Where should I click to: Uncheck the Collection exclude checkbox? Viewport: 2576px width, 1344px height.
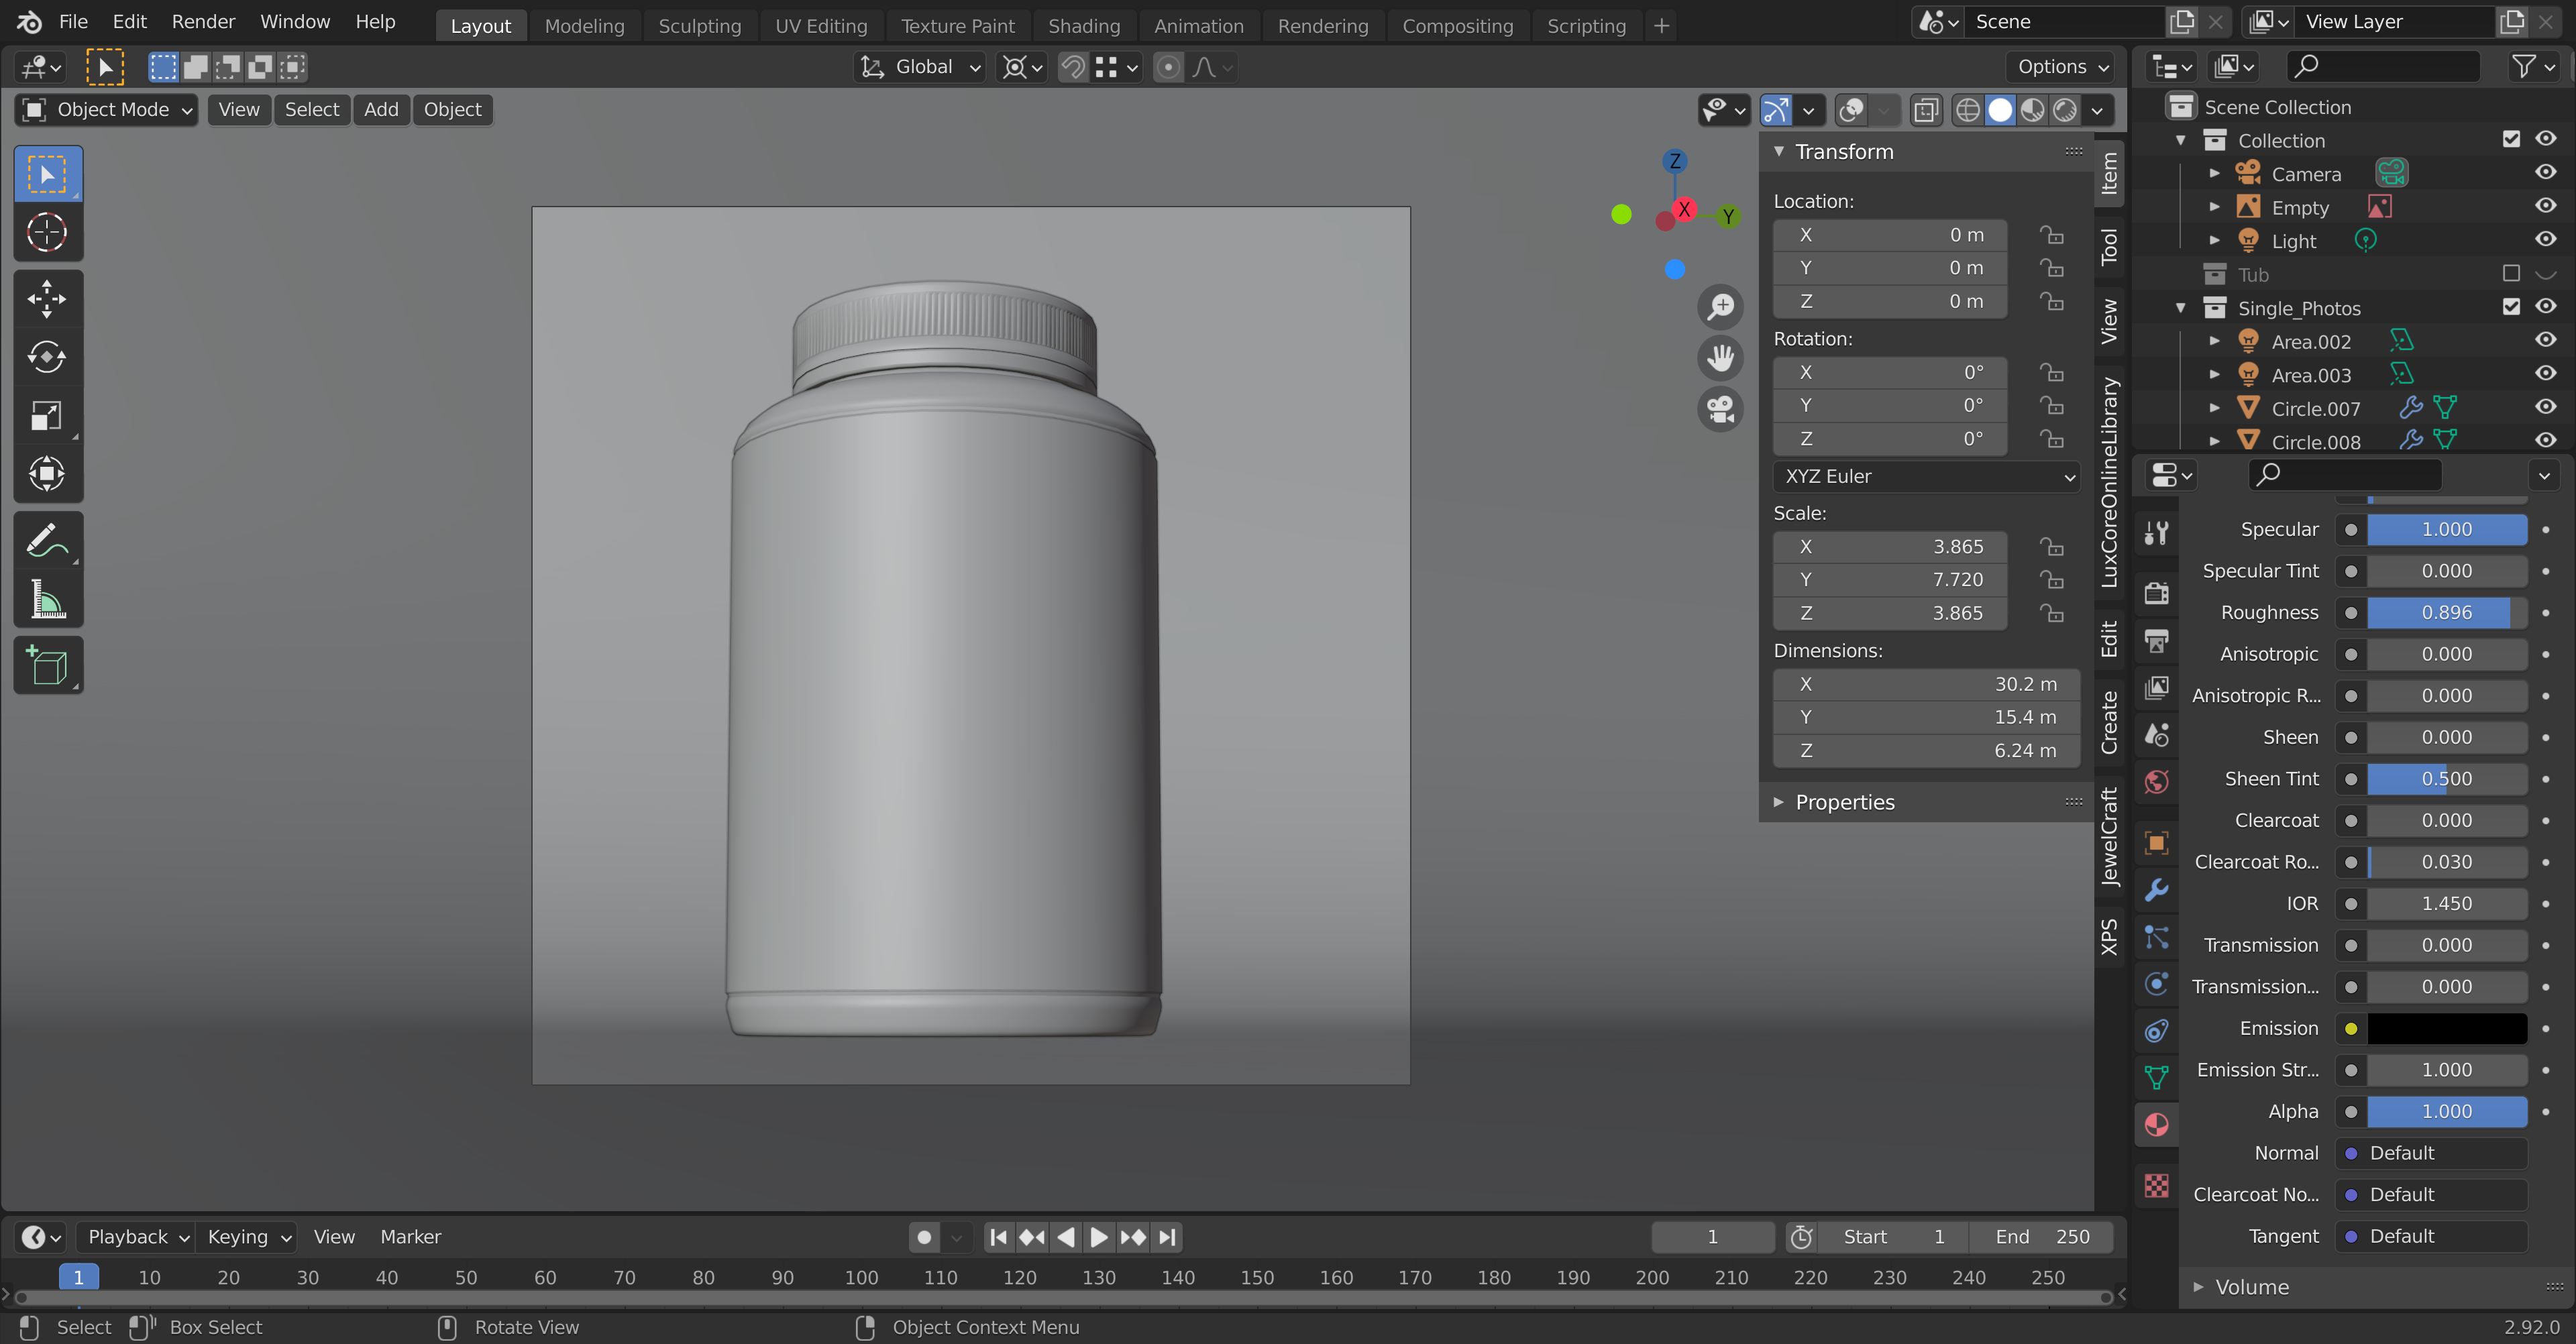2511,139
